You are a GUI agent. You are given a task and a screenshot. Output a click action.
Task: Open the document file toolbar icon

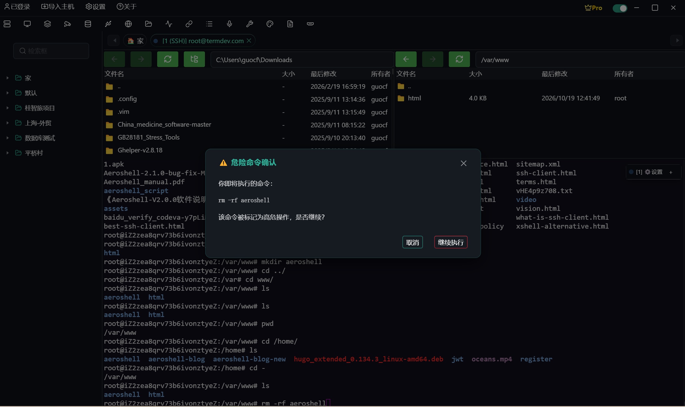click(290, 24)
